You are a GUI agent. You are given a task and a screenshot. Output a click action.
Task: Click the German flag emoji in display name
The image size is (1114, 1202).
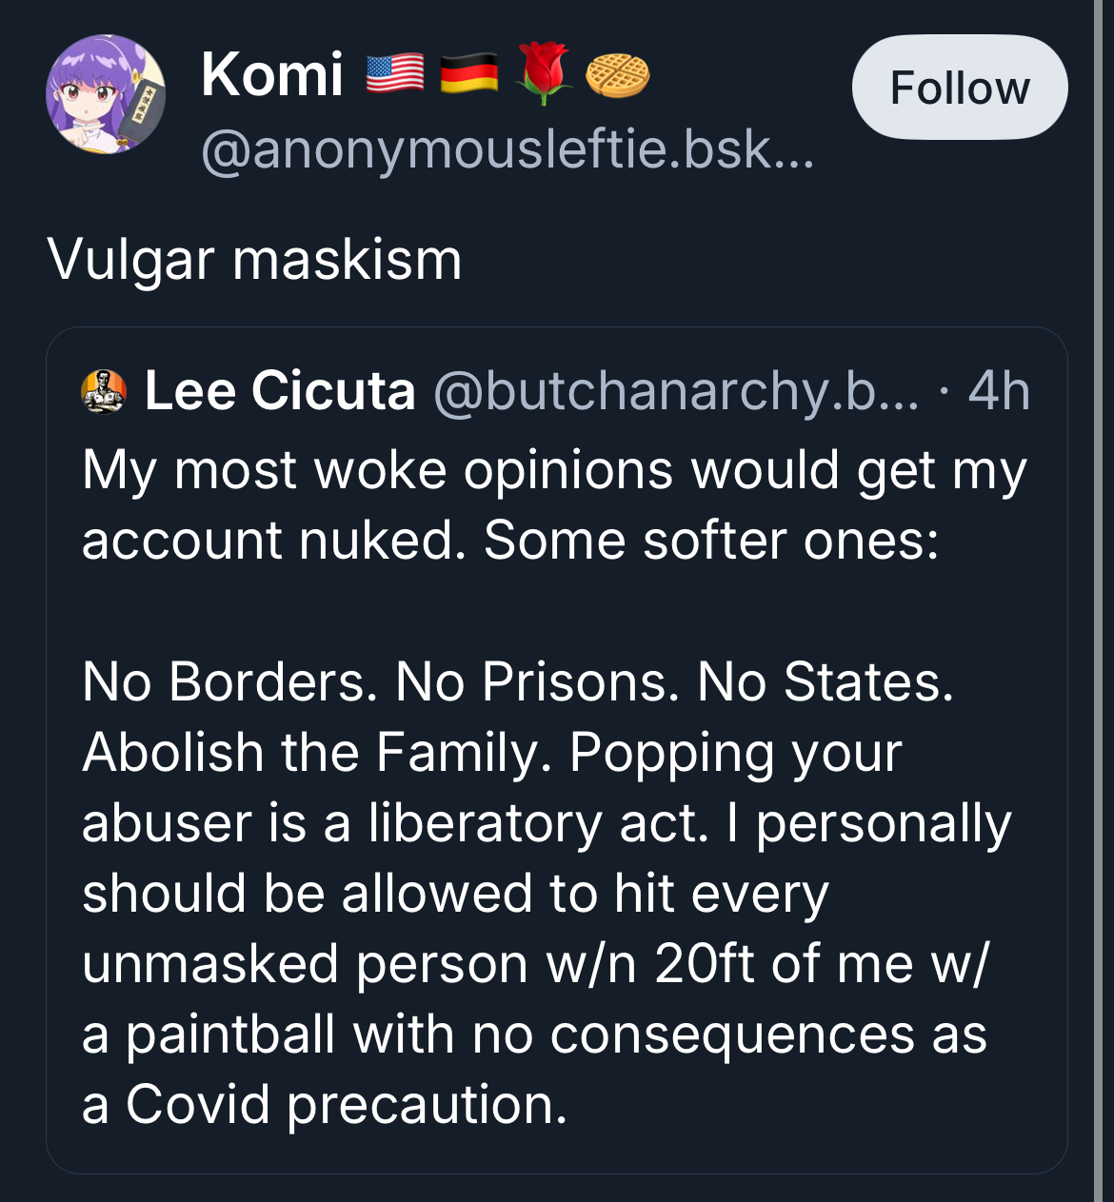pos(468,74)
